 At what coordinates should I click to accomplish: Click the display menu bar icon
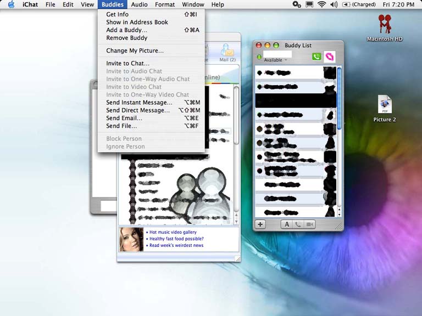309,4
